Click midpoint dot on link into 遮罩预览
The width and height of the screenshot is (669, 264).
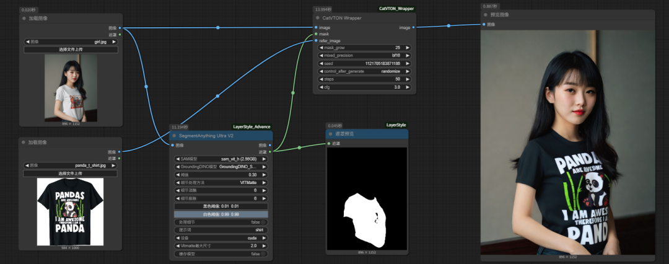click(x=299, y=147)
